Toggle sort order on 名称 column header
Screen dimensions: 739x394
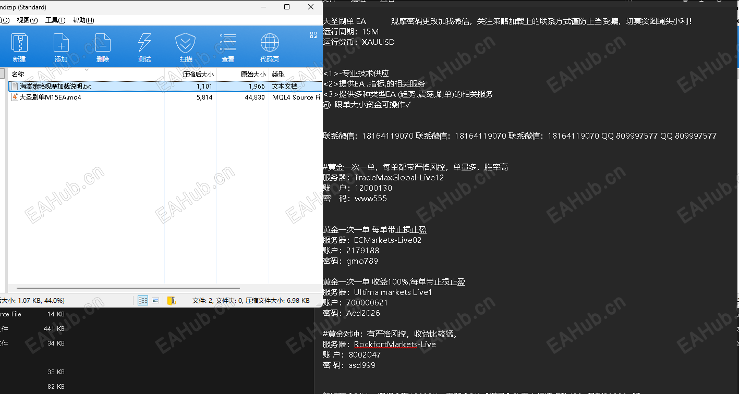(17, 74)
